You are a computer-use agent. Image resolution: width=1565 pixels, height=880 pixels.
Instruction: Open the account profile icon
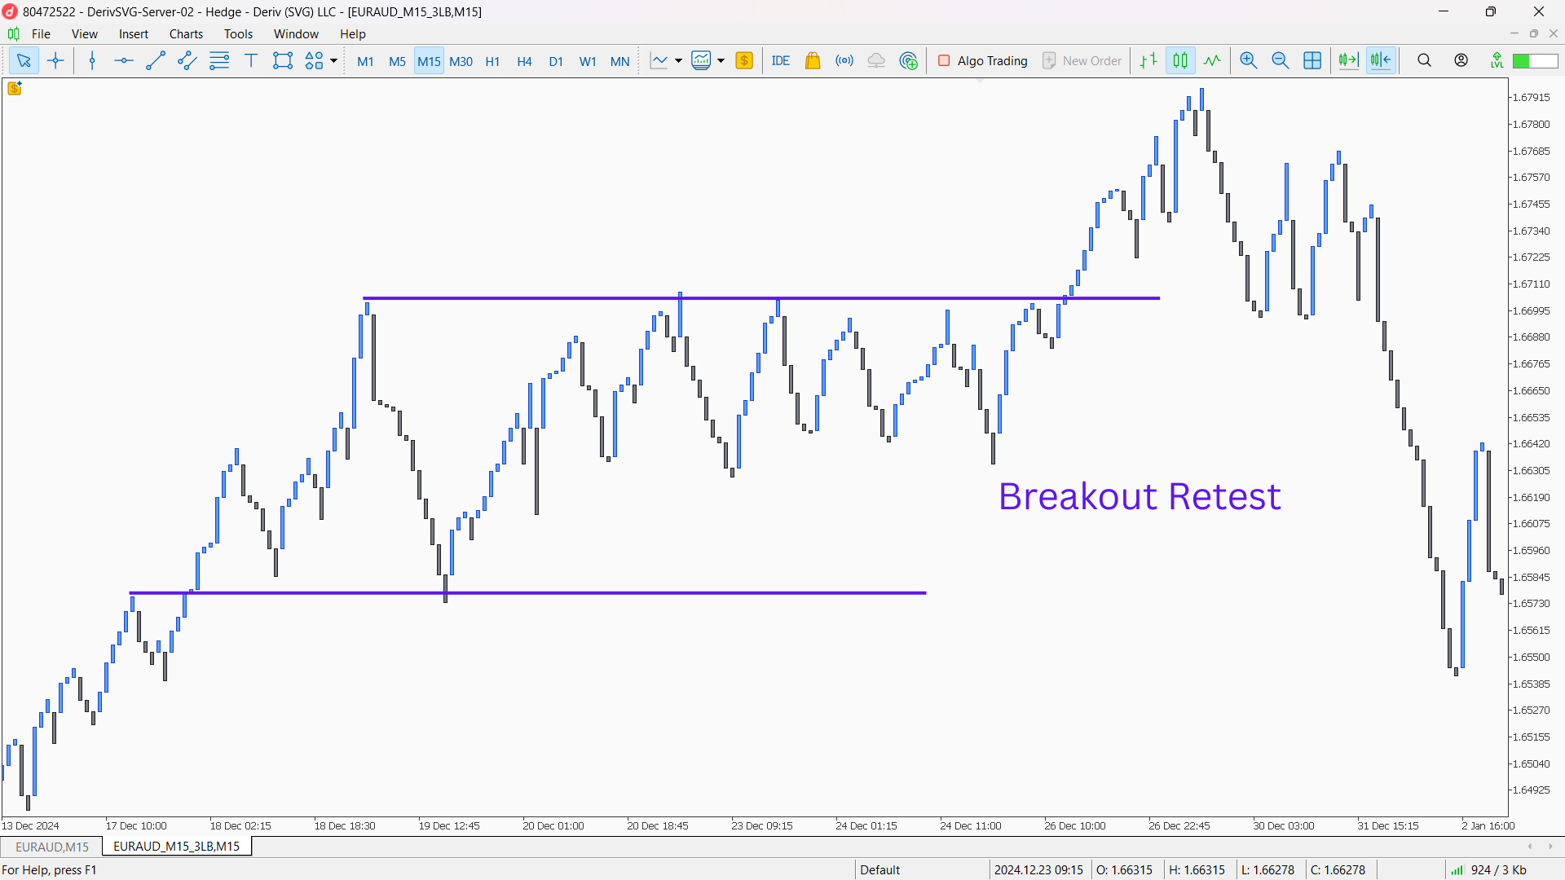(1461, 60)
